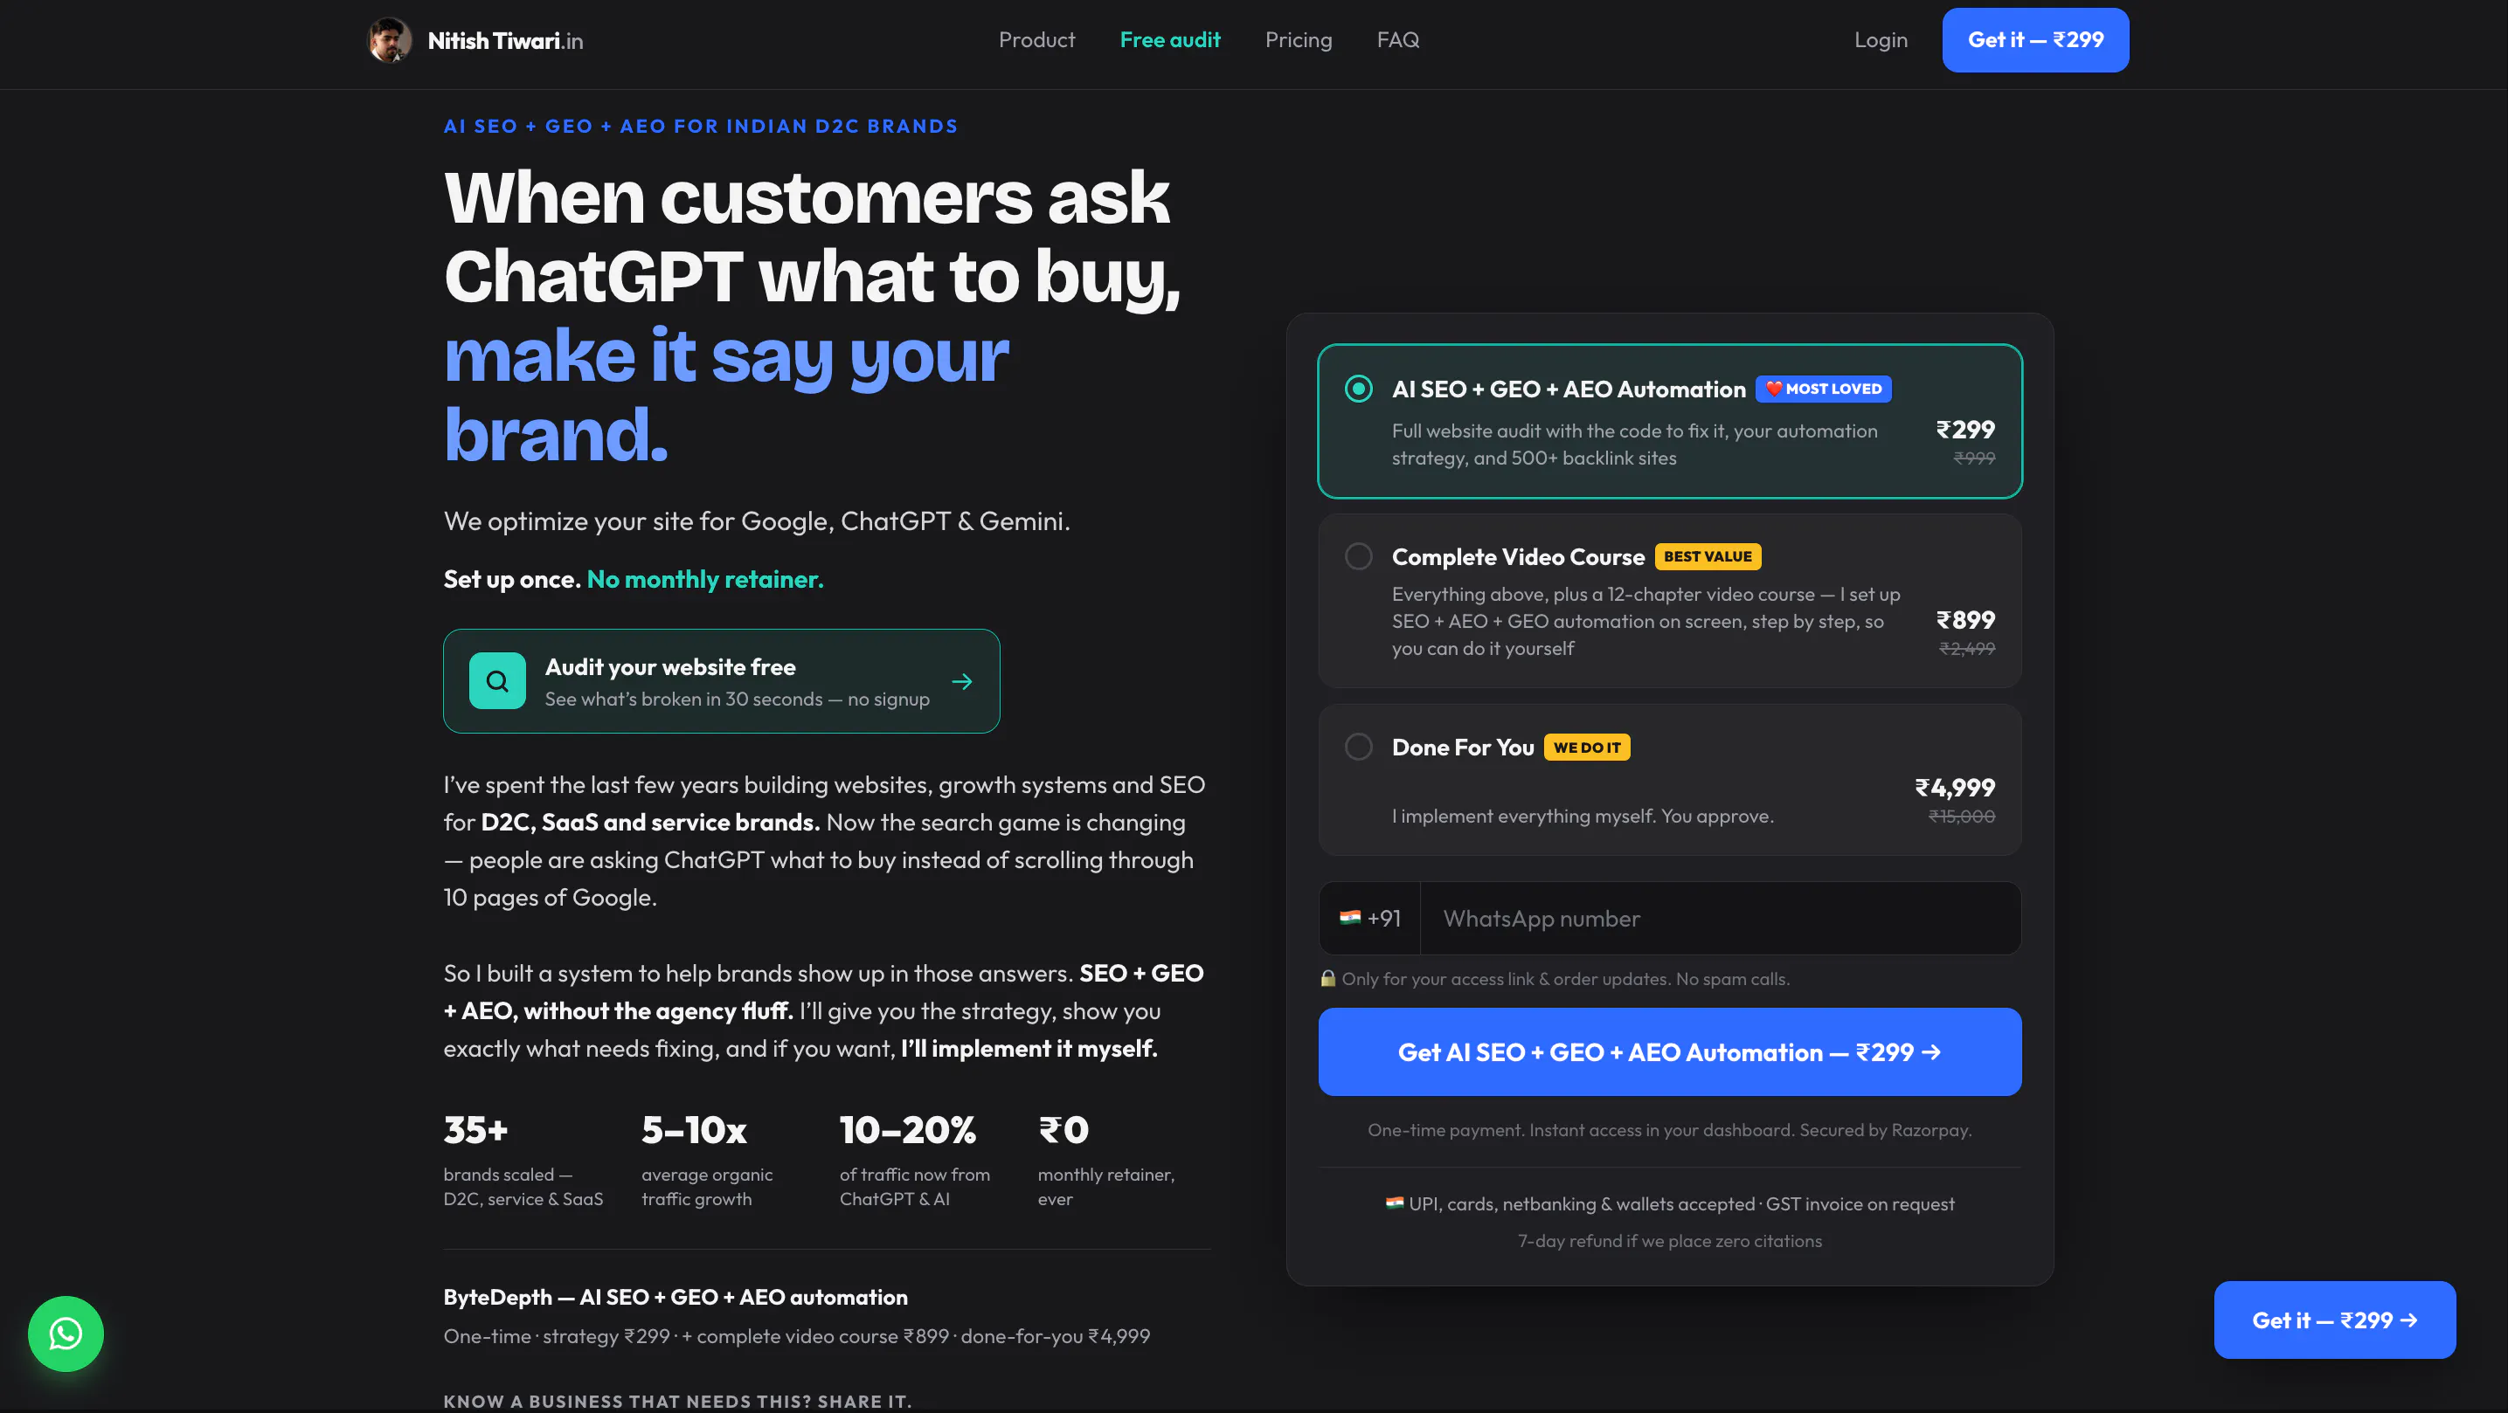Click the header Get it — ₹299 button
This screenshot has width=2508, height=1413.
(x=2035, y=40)
